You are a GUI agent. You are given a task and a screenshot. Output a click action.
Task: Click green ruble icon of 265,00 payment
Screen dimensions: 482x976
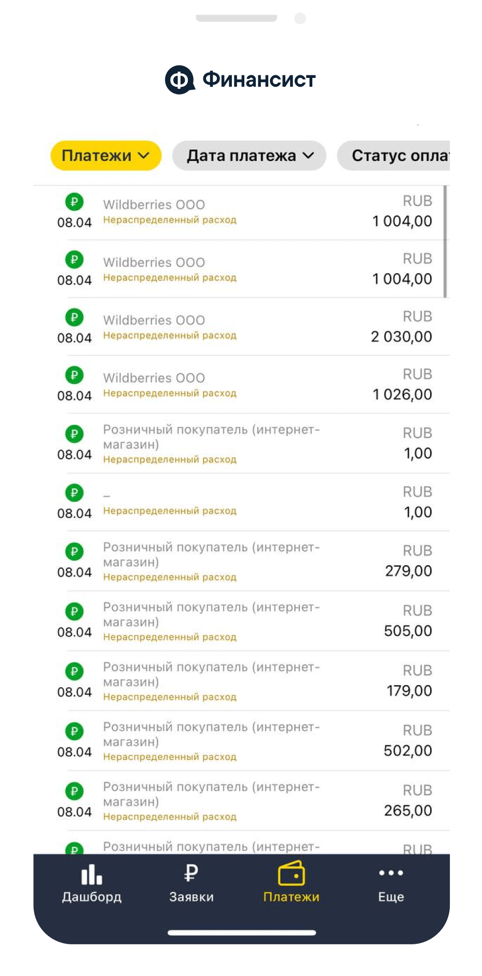pos(74,791)
